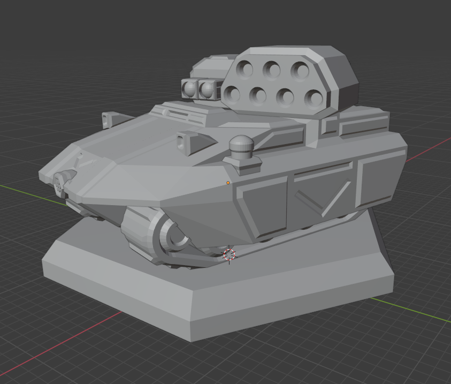This screenshot has height=384, width=451.
Task: Click the dome-shaped sensor on the hull
Action: coord(242,147)
